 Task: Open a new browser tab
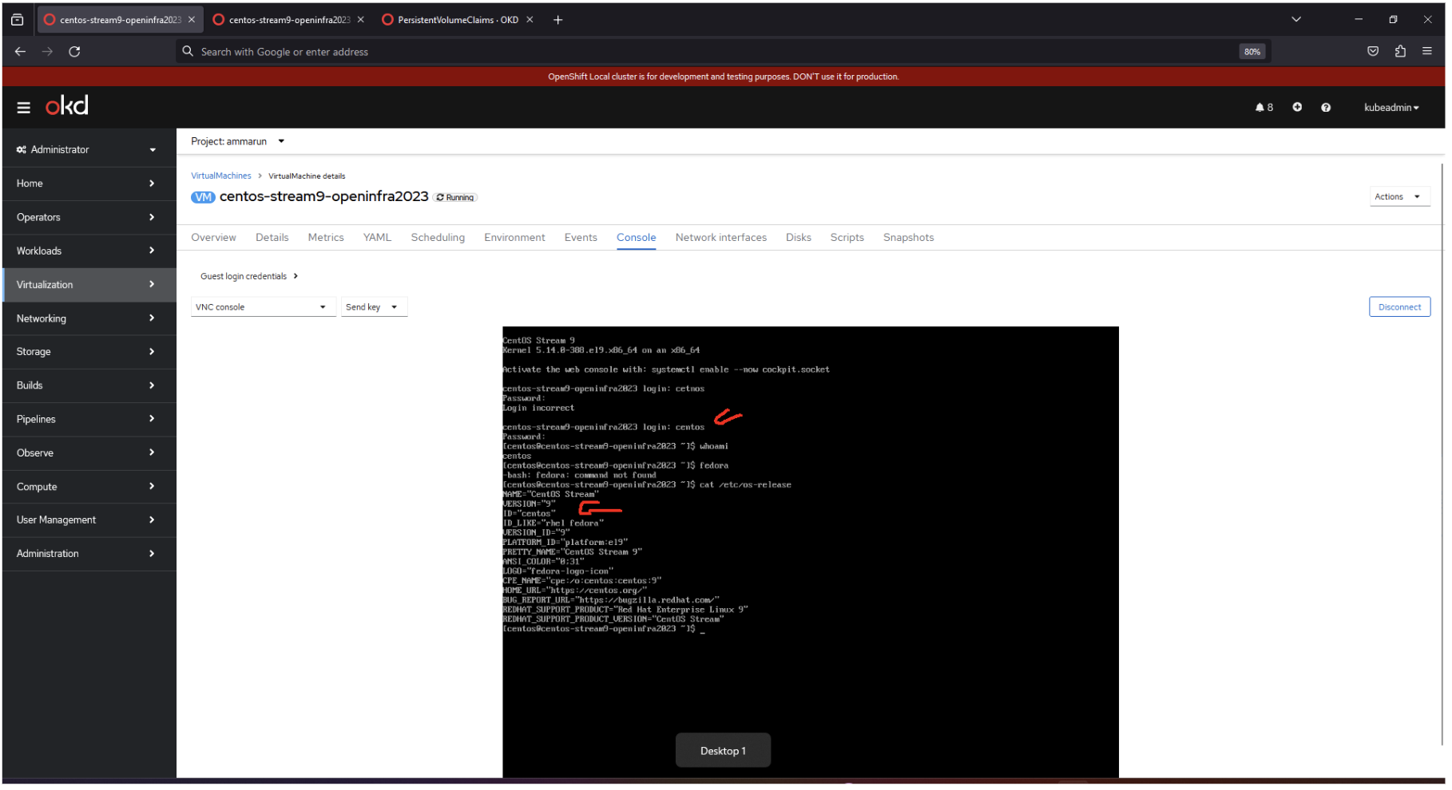coord(559,20)
